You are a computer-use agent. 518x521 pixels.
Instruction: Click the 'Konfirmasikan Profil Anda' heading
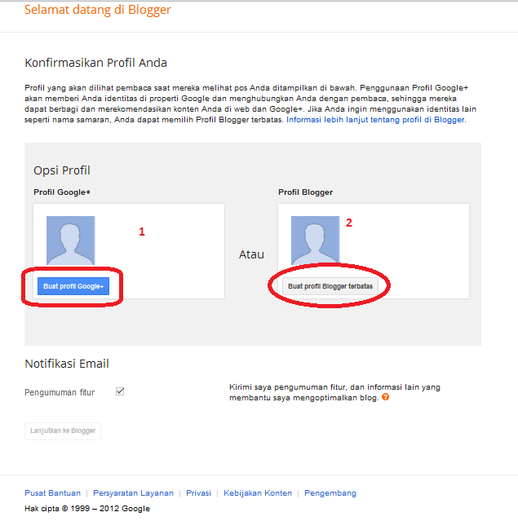[95, 63]
